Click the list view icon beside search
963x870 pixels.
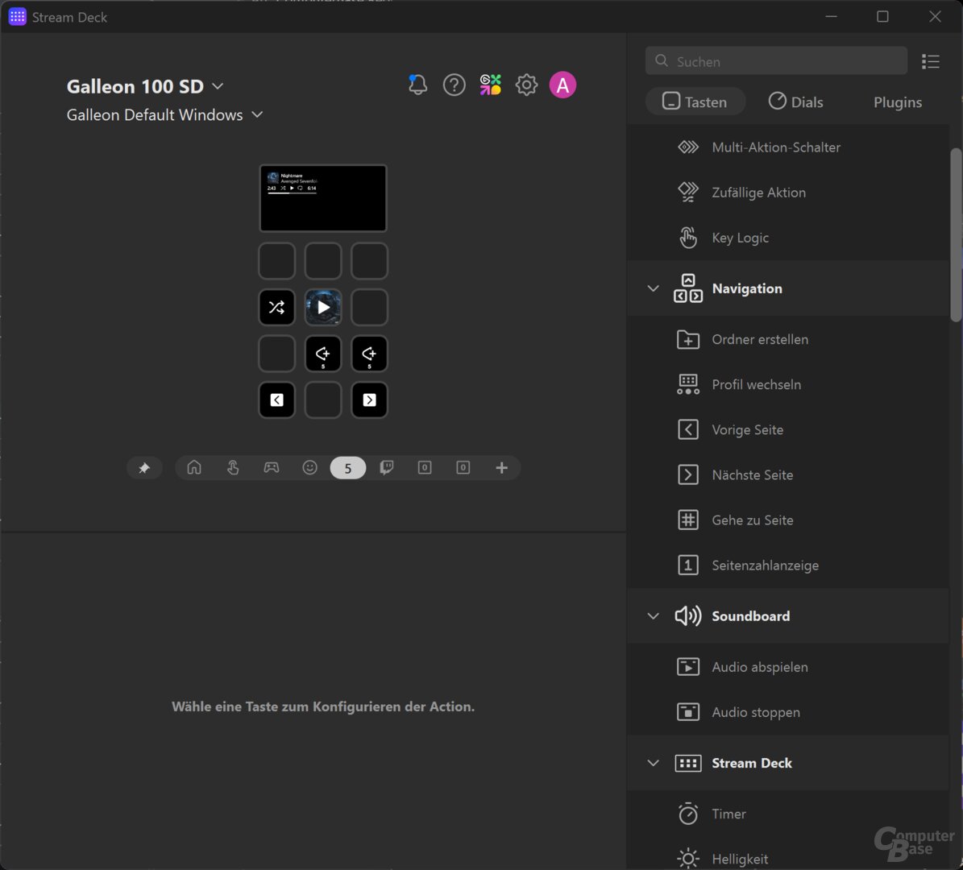[x=931, y=60]
